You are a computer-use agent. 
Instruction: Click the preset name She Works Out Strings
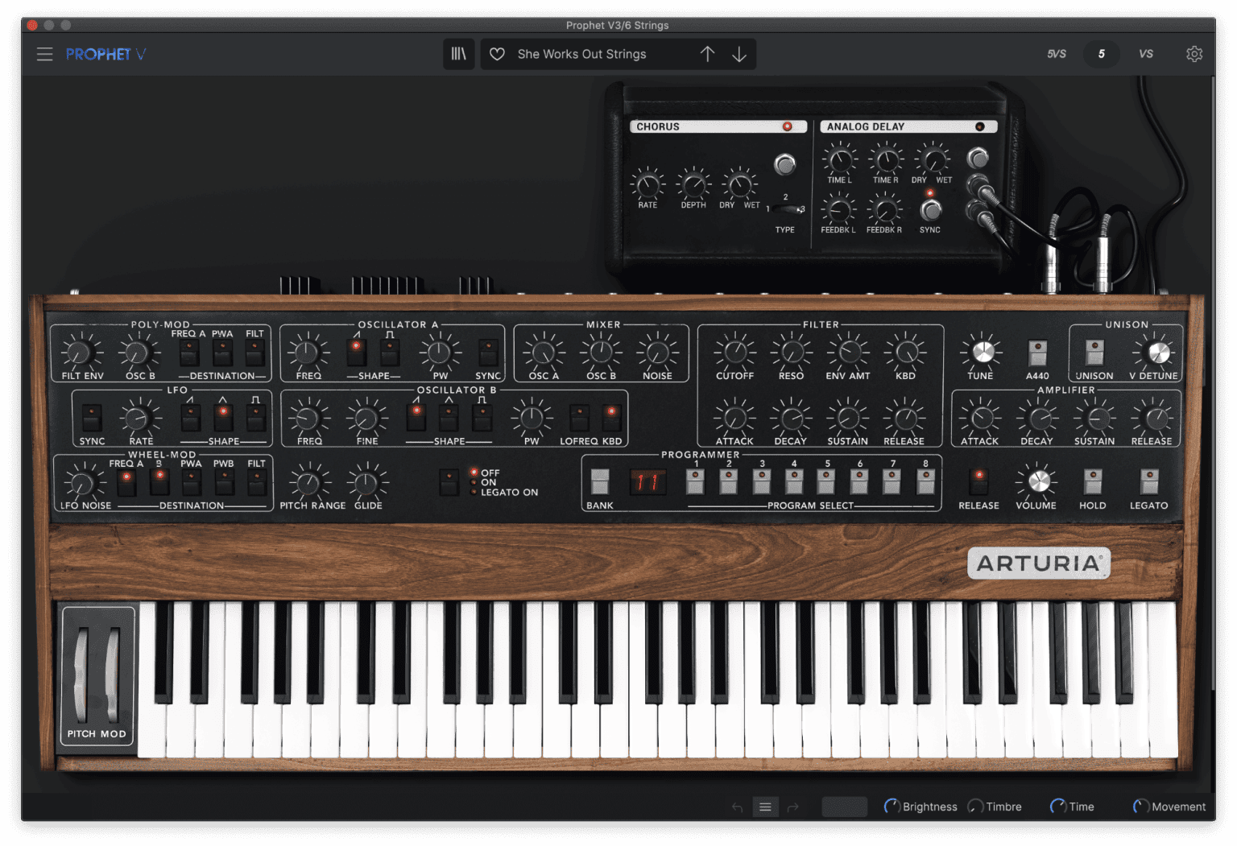tap(582, 54)
